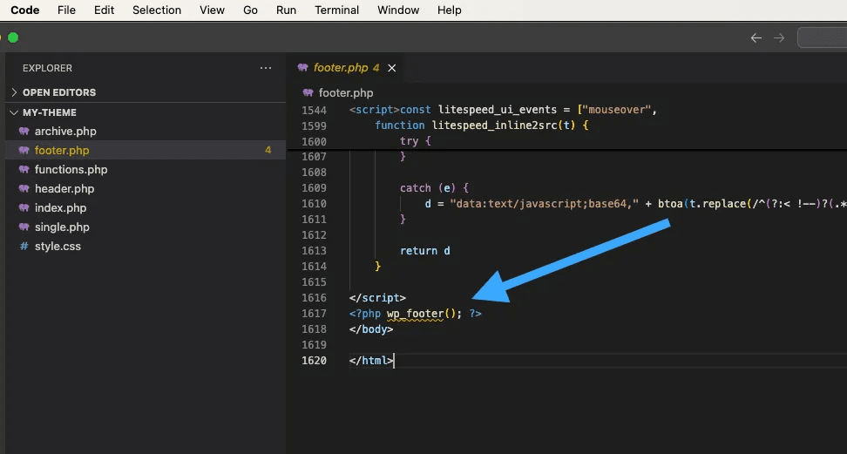Open functions.php in the explorer
This screenshot has height=454, width=847.
click(x=71, y=170)
